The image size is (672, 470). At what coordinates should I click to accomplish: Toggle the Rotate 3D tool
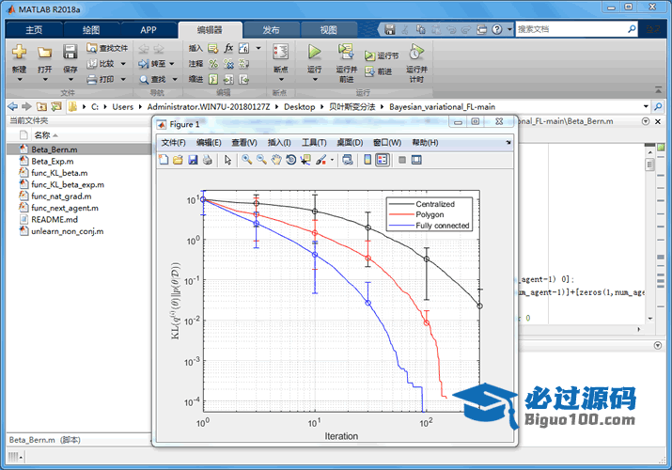291,160
